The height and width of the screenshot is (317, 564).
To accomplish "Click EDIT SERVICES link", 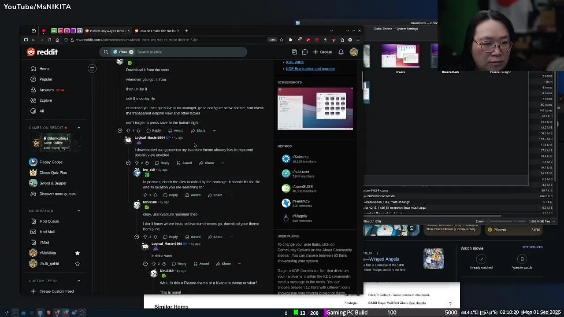I will click(x=532, y=247).
